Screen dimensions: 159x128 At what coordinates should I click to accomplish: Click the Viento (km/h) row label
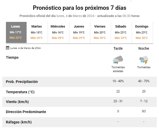click(x=17, y=102)
